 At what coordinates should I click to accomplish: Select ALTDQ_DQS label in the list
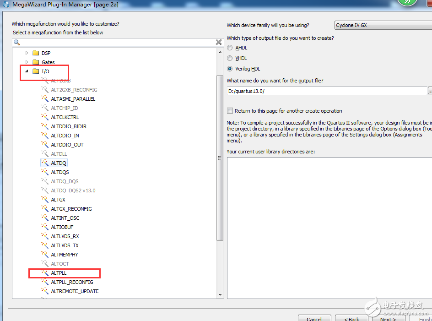[65, 181]
